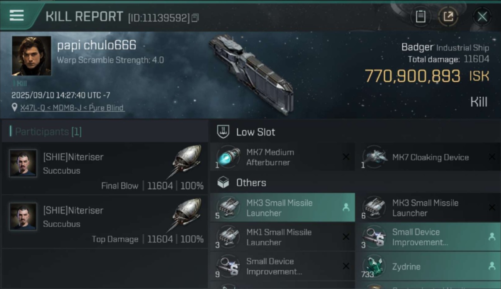This screenshot has height=289, width=501.
Task: Click the Others cube icon
Action: tap(224, 183)
